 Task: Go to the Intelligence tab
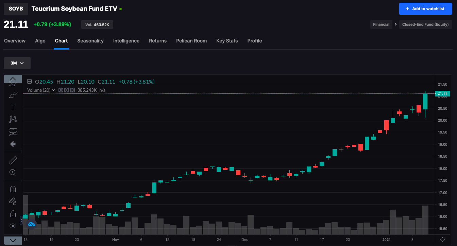click(126, 41)
